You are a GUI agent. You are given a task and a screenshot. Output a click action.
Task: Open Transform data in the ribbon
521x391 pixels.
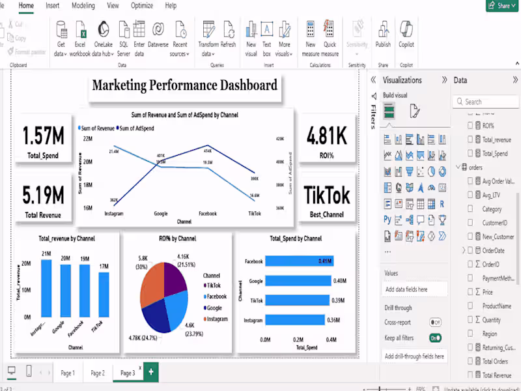[x=208, y=37]
